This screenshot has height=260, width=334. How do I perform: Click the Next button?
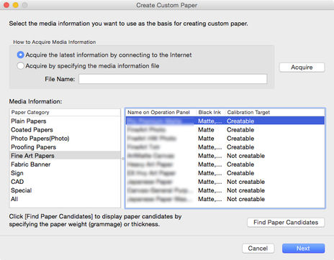pyautogui.click(x=303, y=249)
